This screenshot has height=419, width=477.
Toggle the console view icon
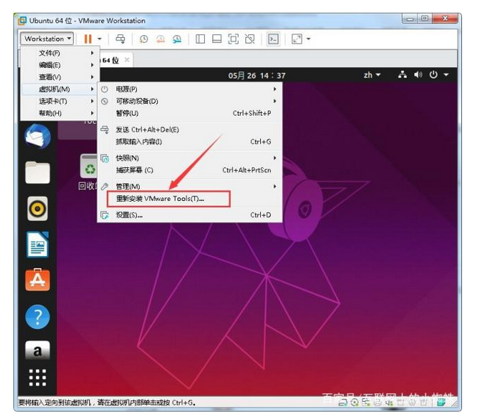coord(273,39)
